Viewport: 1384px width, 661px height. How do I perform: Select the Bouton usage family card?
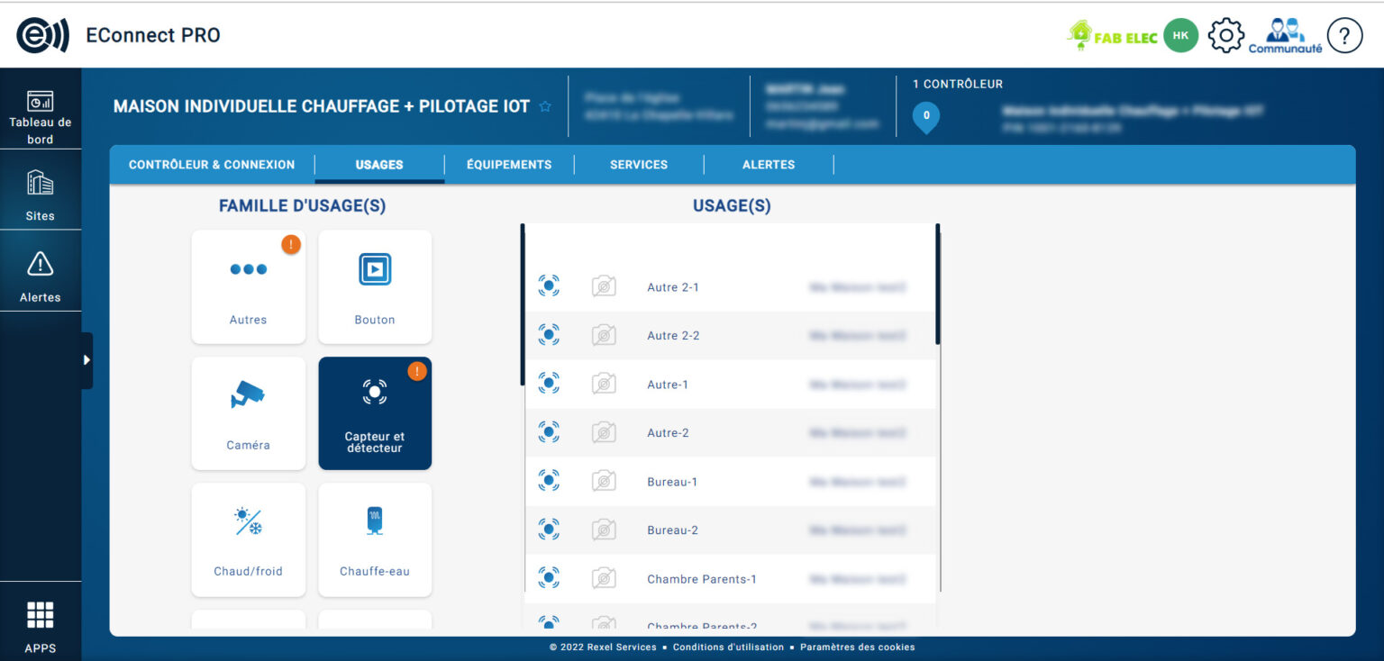click(375, 287)
